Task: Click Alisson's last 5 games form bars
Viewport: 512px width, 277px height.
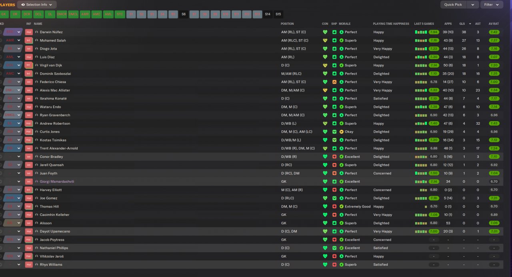Action: click(421, 223)
